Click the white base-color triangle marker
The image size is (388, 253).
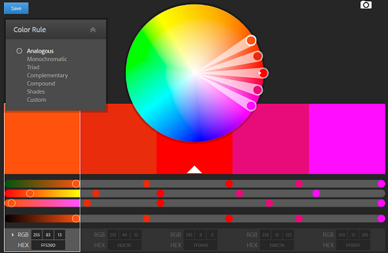pos(194,170)
